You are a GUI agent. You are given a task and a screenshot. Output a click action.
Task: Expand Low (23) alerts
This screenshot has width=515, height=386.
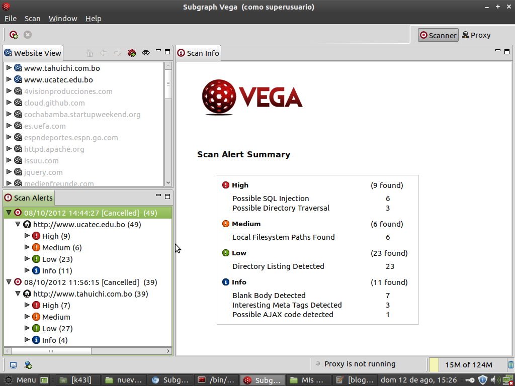click(x=27, y=259)
